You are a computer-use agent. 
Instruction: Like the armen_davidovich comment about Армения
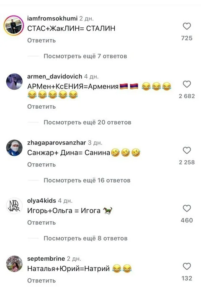pyautogui.click(x=187, y=84)
